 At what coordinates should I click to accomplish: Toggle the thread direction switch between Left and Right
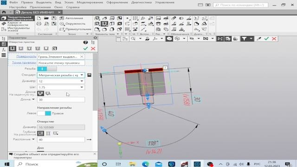44,113
